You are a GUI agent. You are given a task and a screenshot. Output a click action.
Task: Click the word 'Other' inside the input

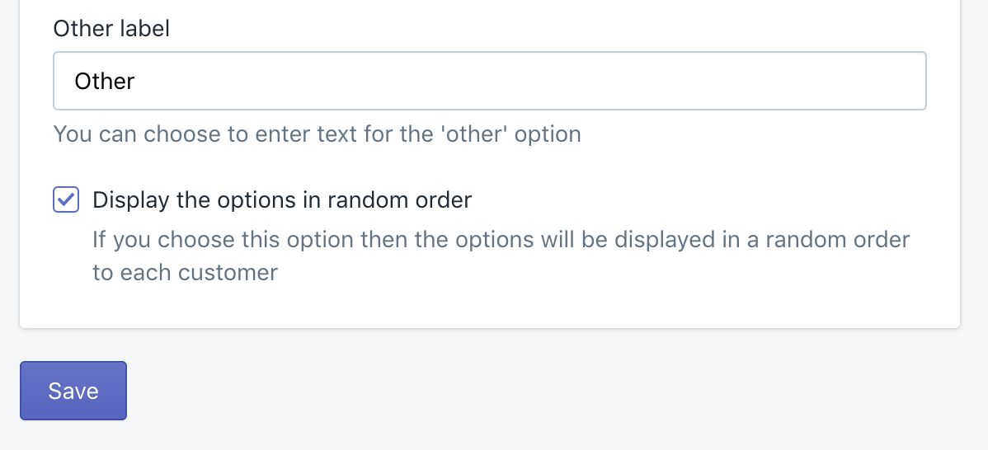[105, 81]
